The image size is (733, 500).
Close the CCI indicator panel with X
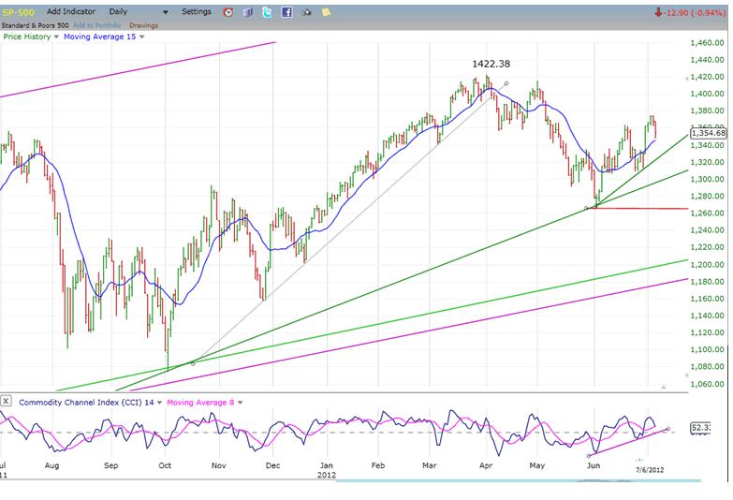[x=6, y=401]
